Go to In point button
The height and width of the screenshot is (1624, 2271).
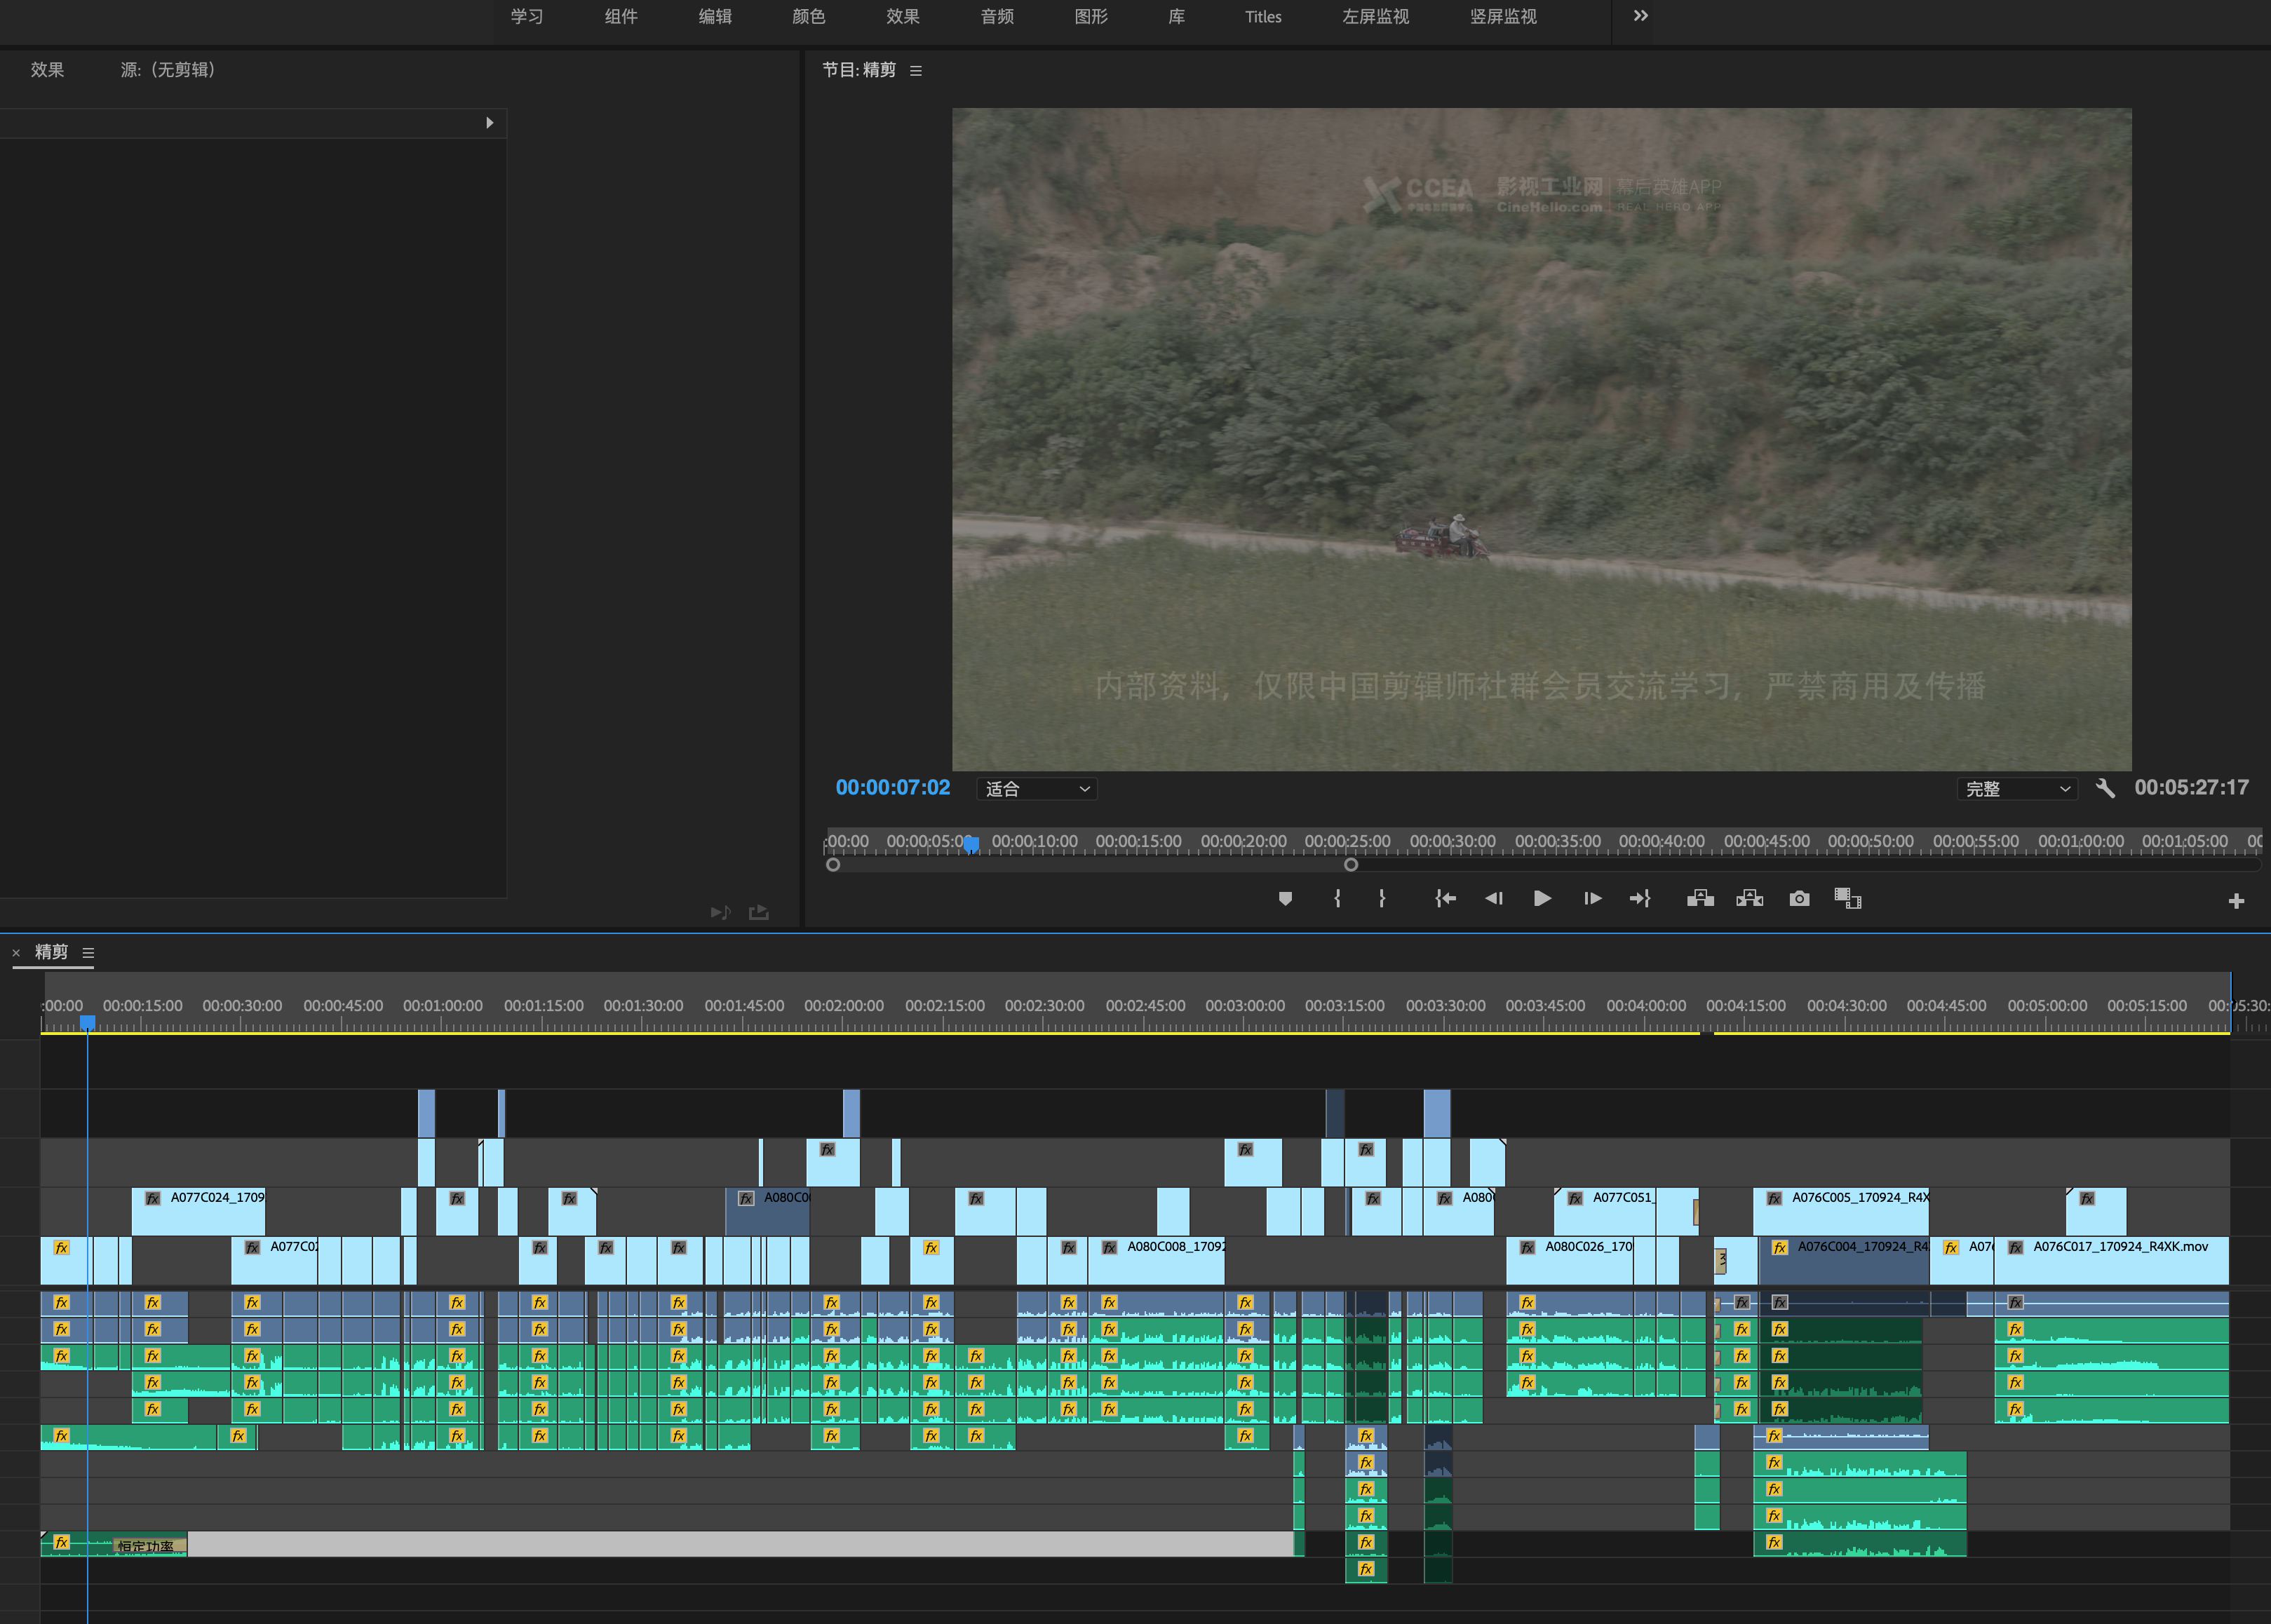pyautogui.click(x=1445, y=898)
